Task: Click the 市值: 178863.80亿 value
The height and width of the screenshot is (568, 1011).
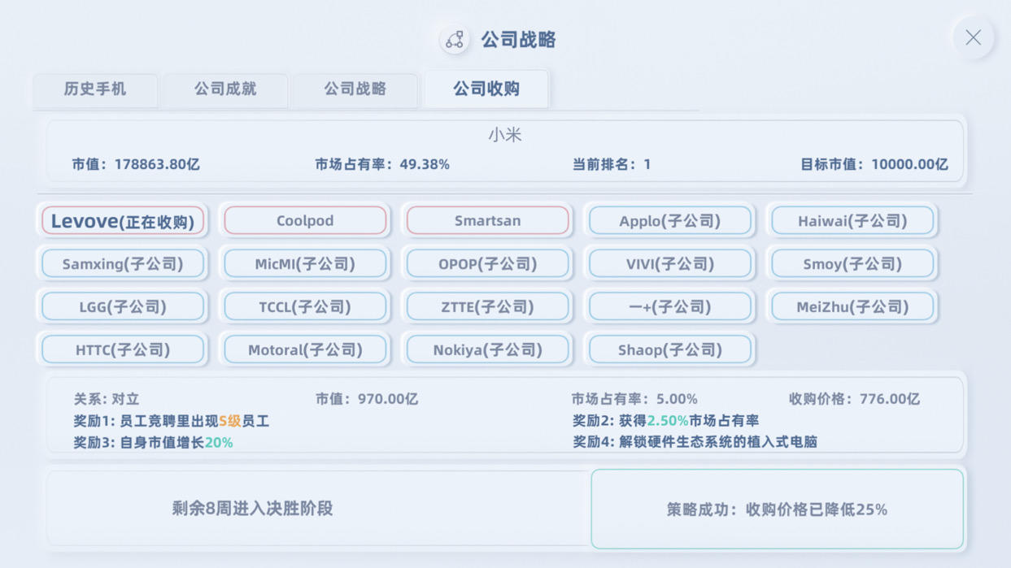Action: tap(136, 164)
